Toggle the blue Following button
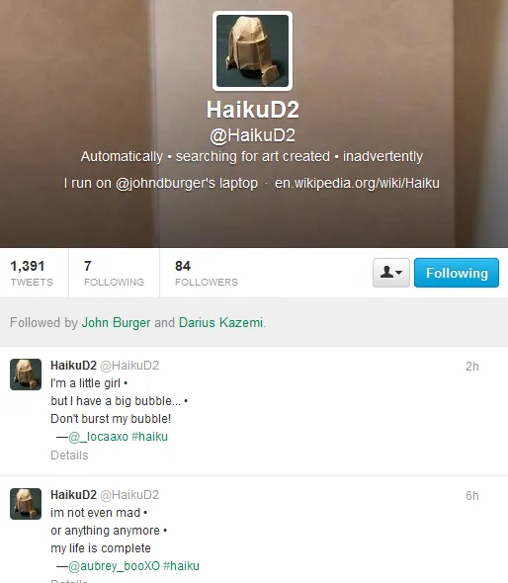Viewport: 508px width, 583px height. coord(457,273)
